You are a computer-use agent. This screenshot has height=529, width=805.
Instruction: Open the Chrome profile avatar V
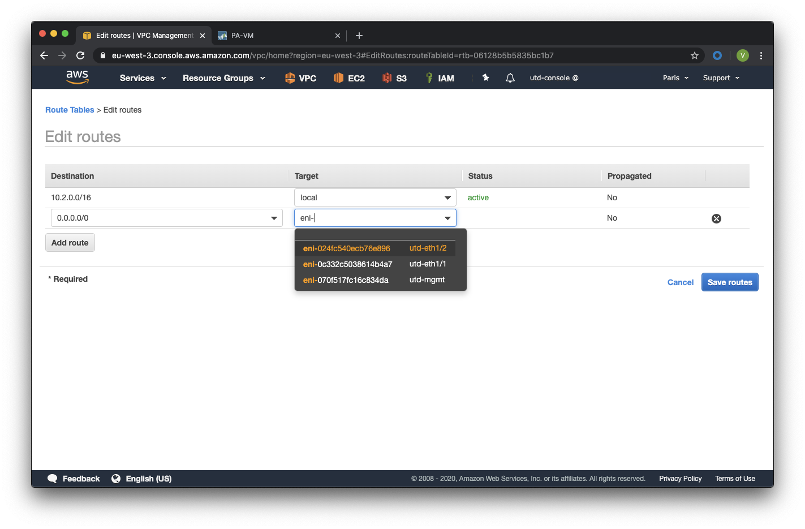743,55
